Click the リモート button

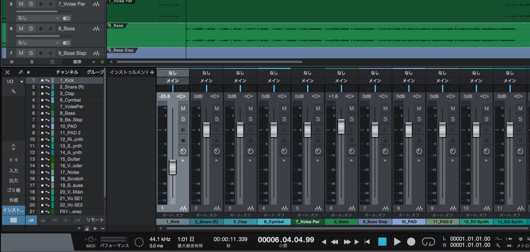tap(95, 220)
